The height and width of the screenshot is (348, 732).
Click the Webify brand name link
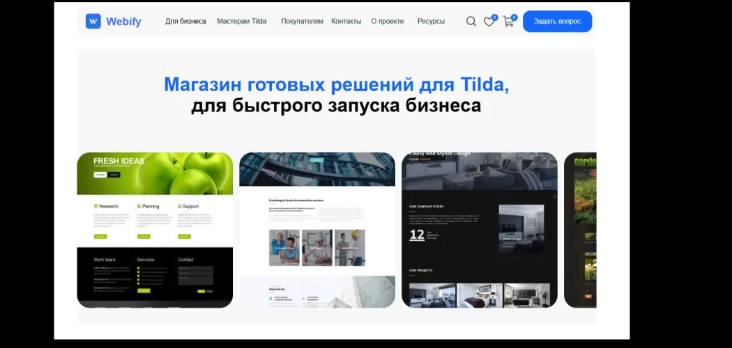coord(123,22)
